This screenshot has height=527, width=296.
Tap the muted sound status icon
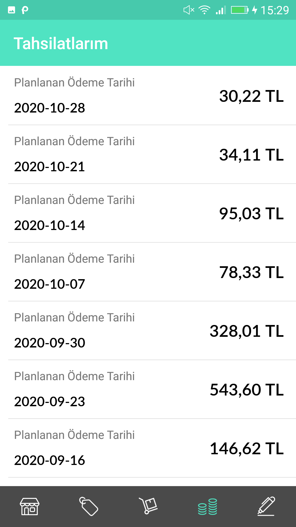coord(189,10)
